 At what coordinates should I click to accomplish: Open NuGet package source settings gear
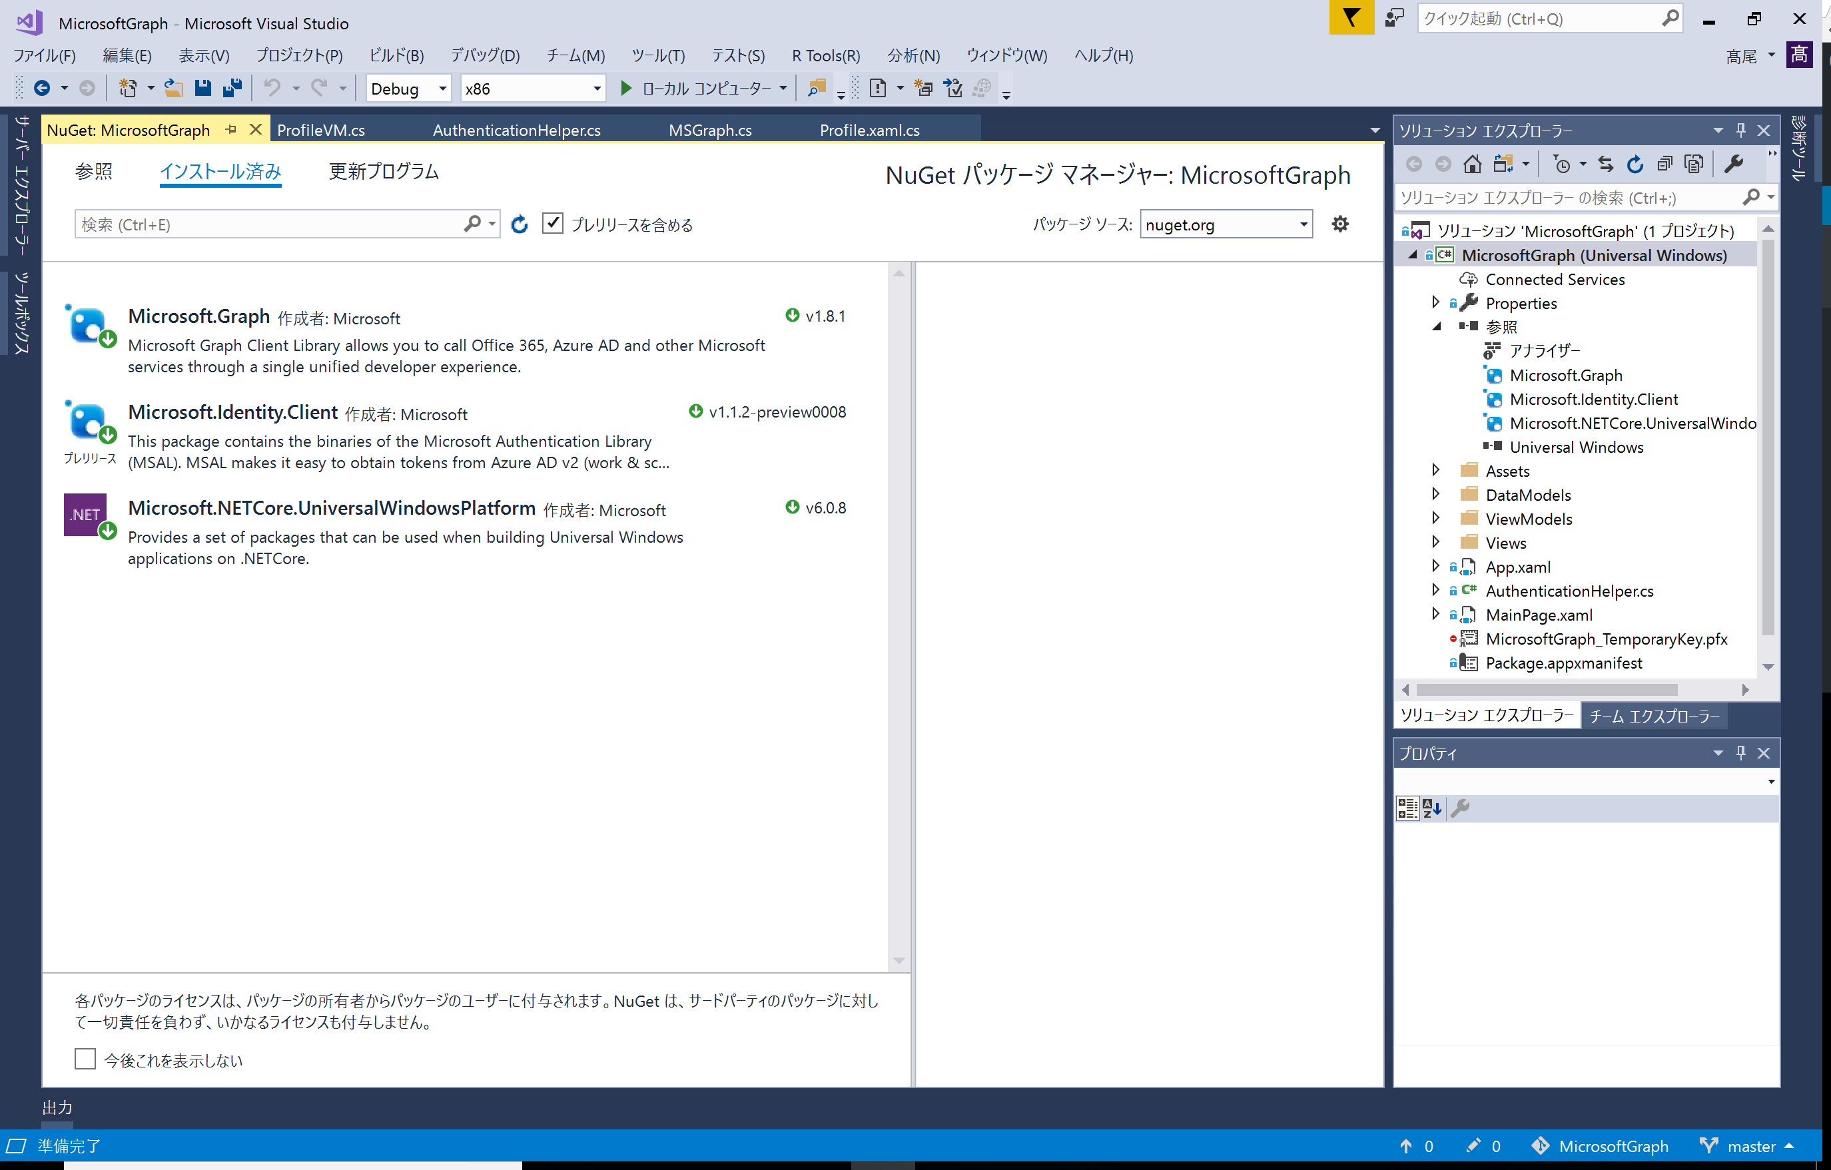coord(1341,224)
